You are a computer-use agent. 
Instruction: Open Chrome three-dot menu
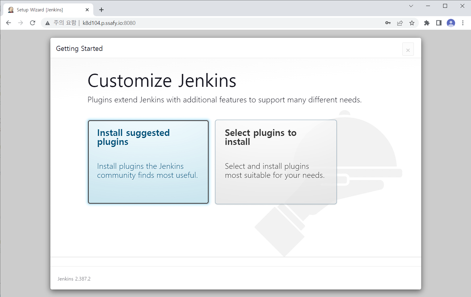coord(463,23)
